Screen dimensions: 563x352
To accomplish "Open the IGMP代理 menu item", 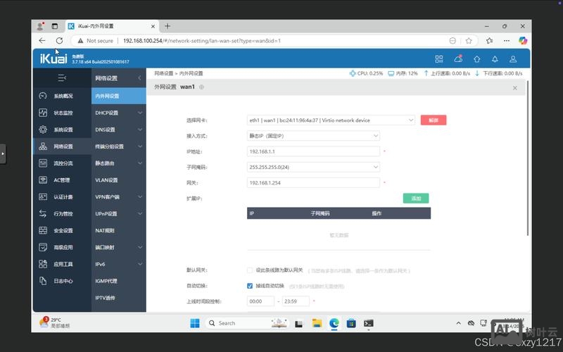I will coord(118,281).
